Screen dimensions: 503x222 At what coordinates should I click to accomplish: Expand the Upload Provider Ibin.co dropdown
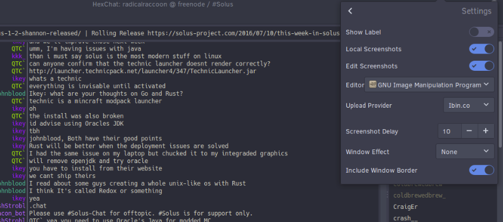point(468,105)
